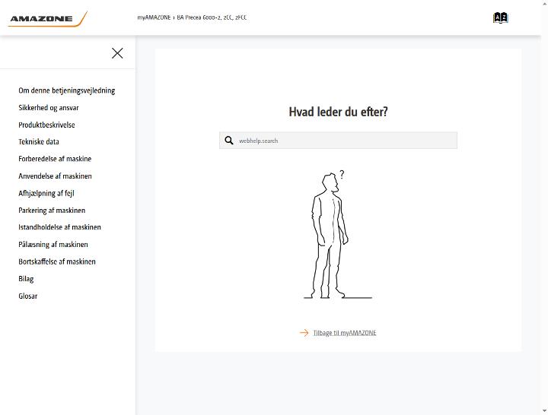Screen dimensions: 548x415
Task: Open Tekniske data chapter
Action: pyautogui.click(x=39, y=141)
